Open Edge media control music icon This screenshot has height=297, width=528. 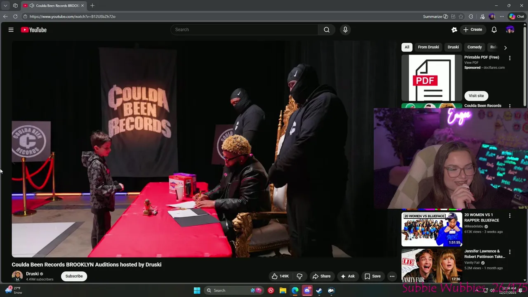482,16
